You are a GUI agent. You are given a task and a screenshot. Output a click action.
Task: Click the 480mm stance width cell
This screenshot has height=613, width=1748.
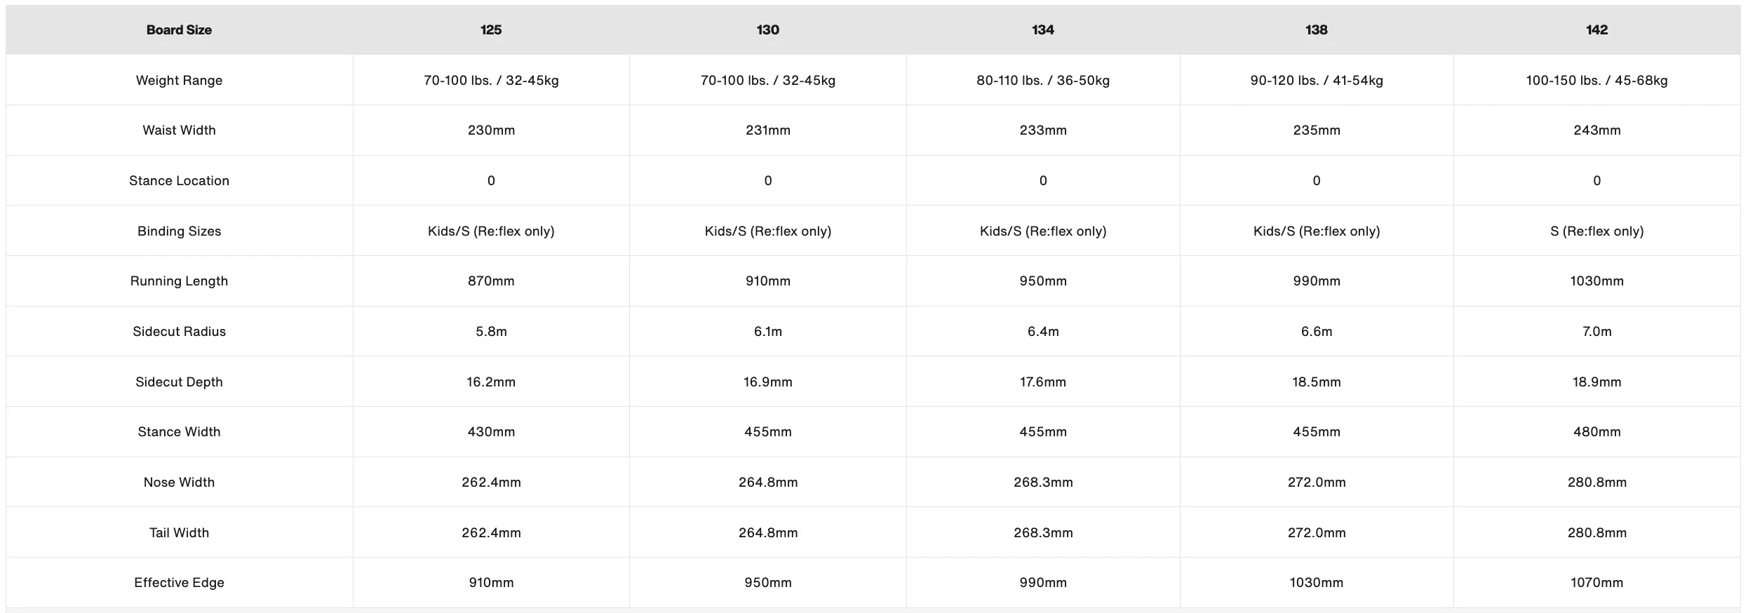[x=1596, y=431]
